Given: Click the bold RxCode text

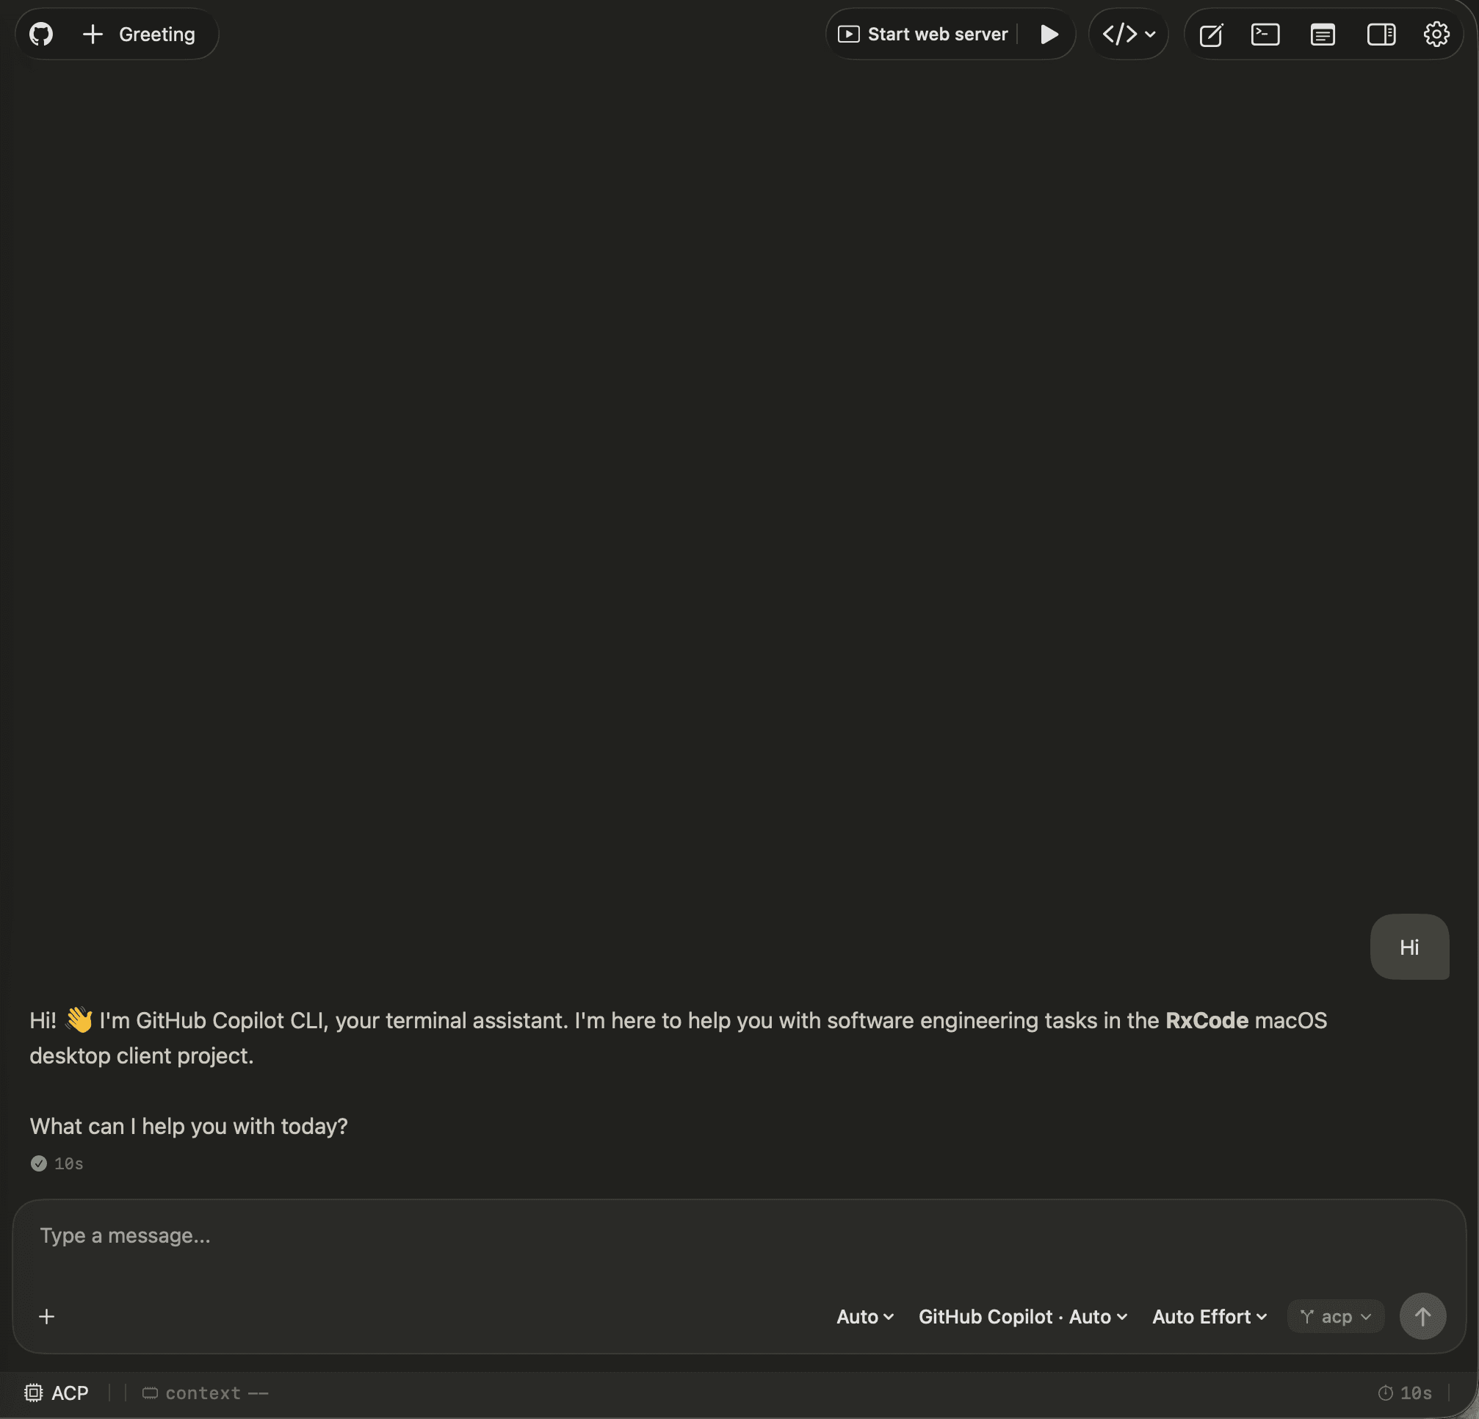Looking at the screenshot, I should coord(1207,1020).
